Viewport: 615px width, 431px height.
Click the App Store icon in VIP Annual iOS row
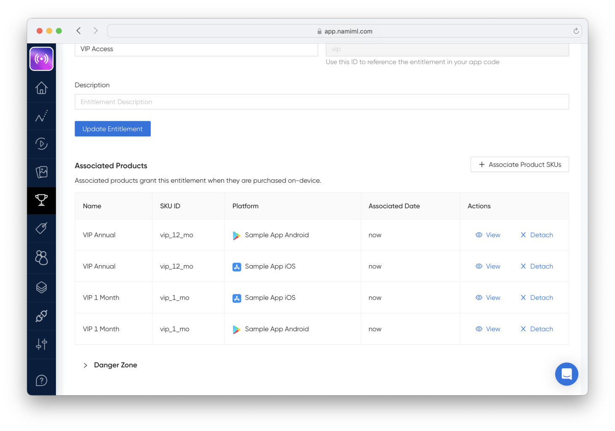point(237,267)
